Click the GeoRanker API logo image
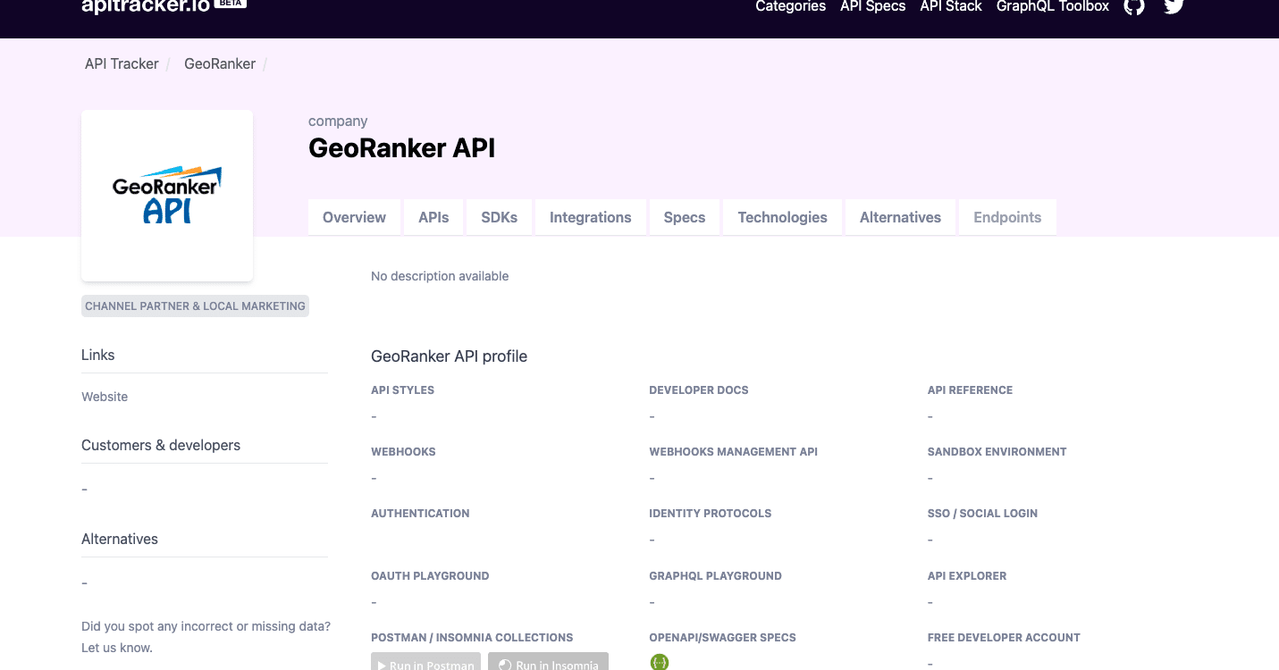1279x670 pixels. click(x=167, y=195)
